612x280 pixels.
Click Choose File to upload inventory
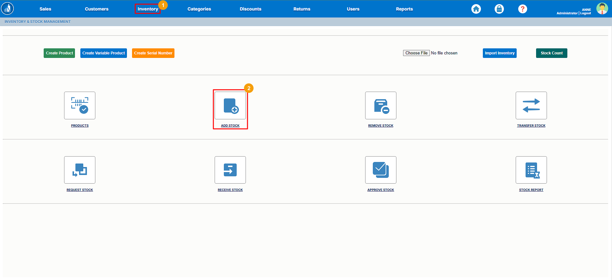(416, 53)
